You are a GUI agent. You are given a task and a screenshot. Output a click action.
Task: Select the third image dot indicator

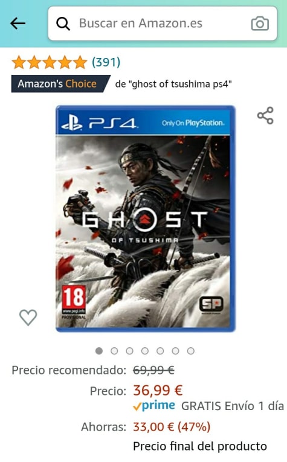pyautogui.click(x=130, y=351)
